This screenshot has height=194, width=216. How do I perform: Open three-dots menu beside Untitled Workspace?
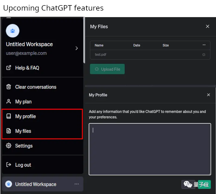[77, 184]
